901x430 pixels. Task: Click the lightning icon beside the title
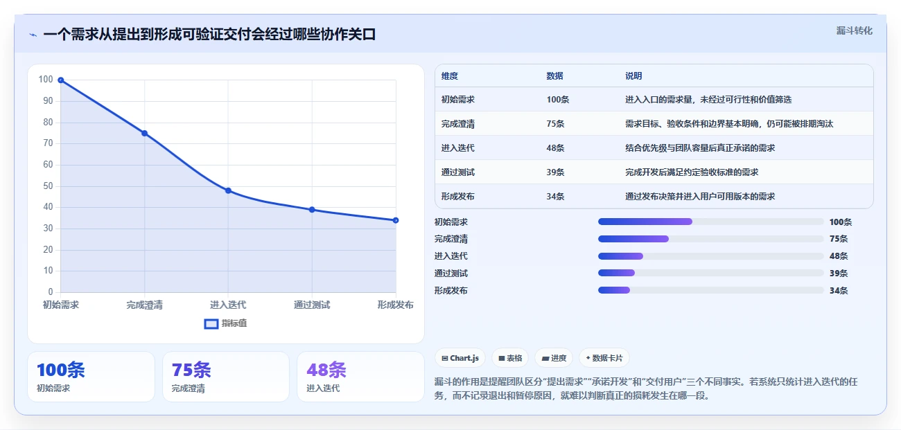coord(33,35)
